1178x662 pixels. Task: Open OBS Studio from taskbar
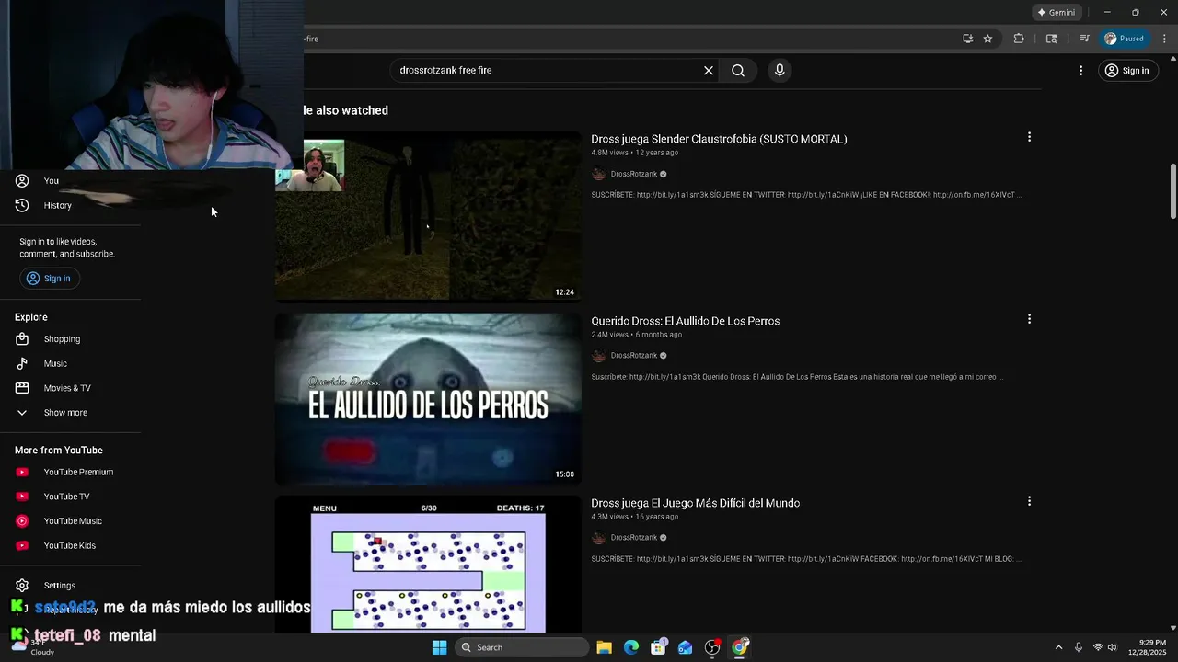click(x=712, y=647)
